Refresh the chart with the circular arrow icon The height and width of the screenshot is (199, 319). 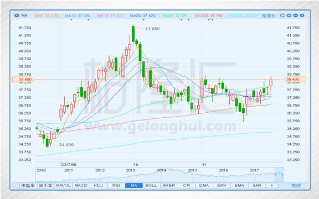282,15
